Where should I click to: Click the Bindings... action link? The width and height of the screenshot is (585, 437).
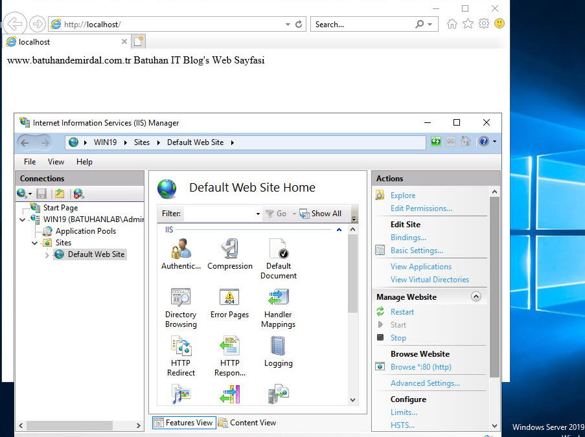(x=408, y=238)
